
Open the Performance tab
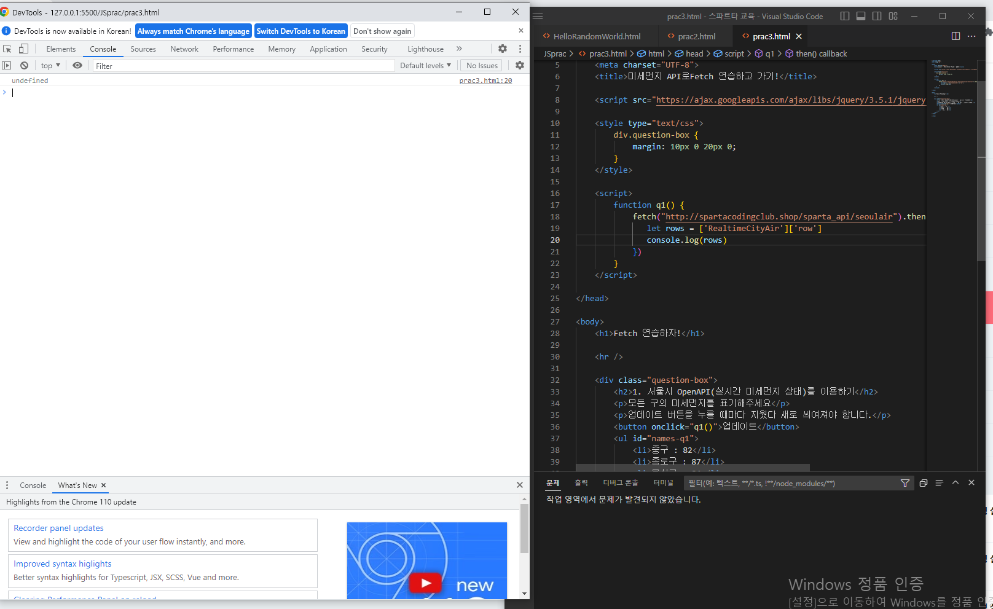(234, 49)
